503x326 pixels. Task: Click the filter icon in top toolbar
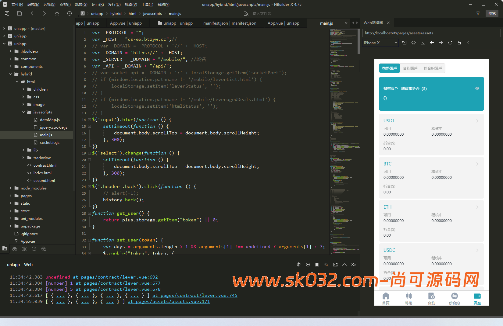(478, 13)
